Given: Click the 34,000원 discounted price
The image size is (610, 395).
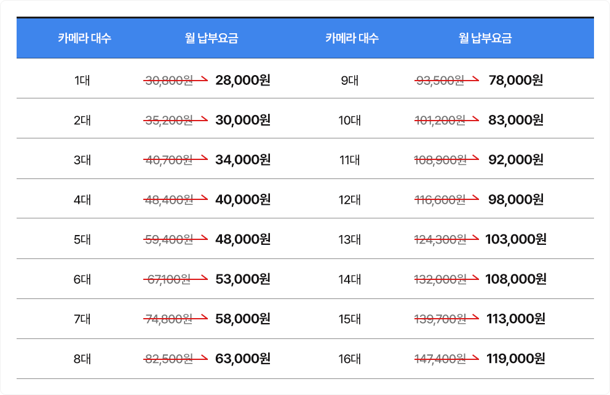Looking at the screenshot, I should click(x=243, y=159).
